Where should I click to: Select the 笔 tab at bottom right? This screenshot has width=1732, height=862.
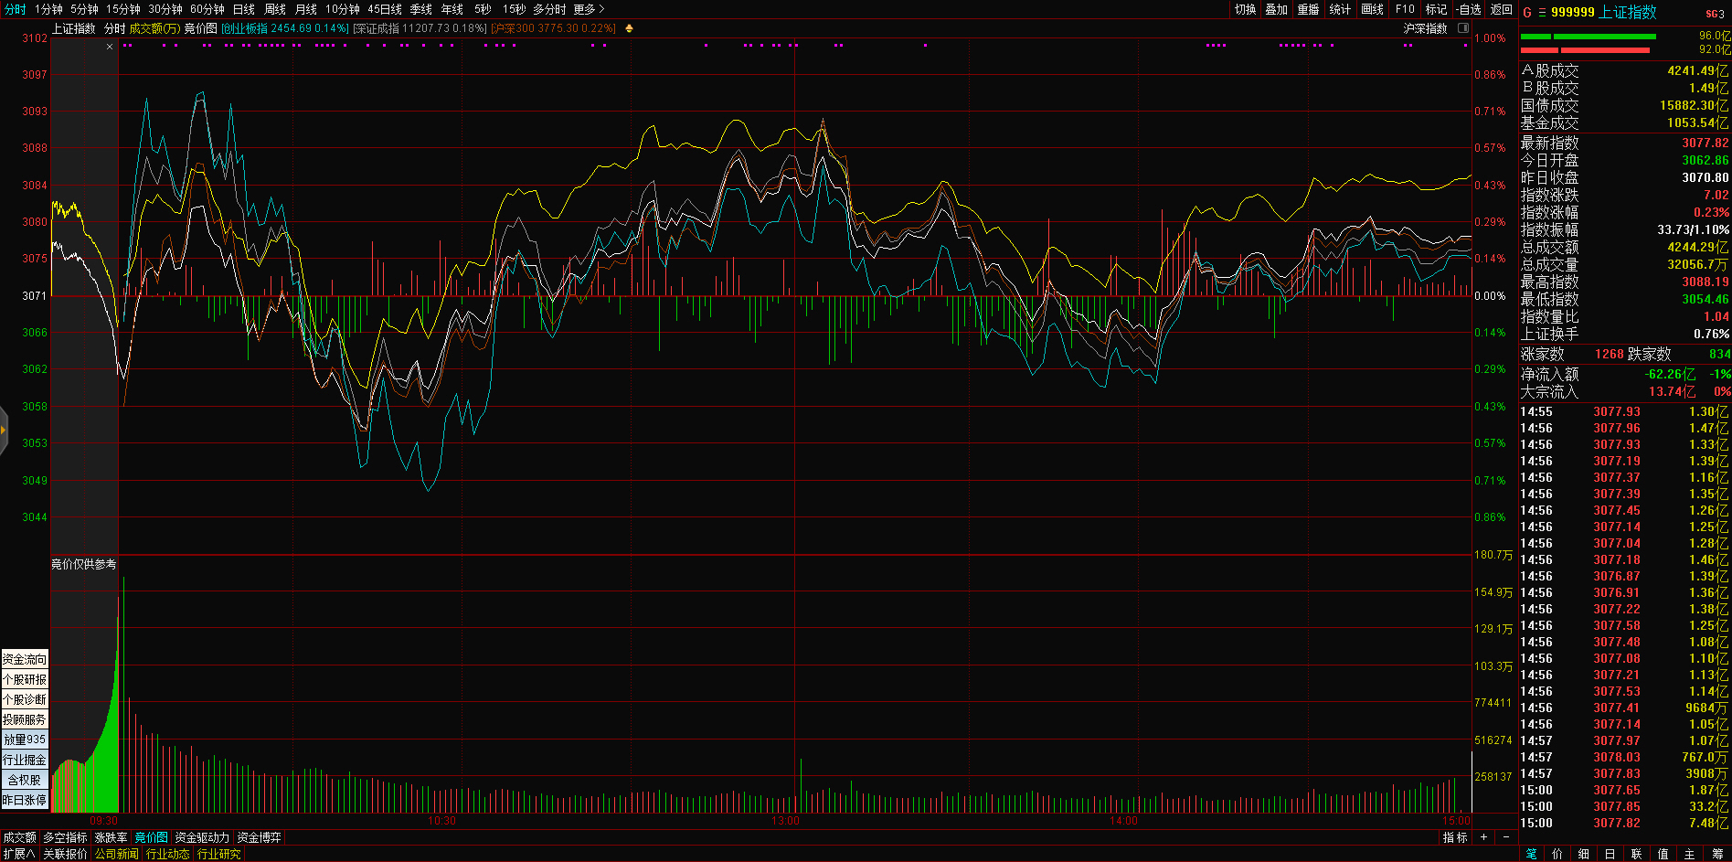tap(1532, 854)
